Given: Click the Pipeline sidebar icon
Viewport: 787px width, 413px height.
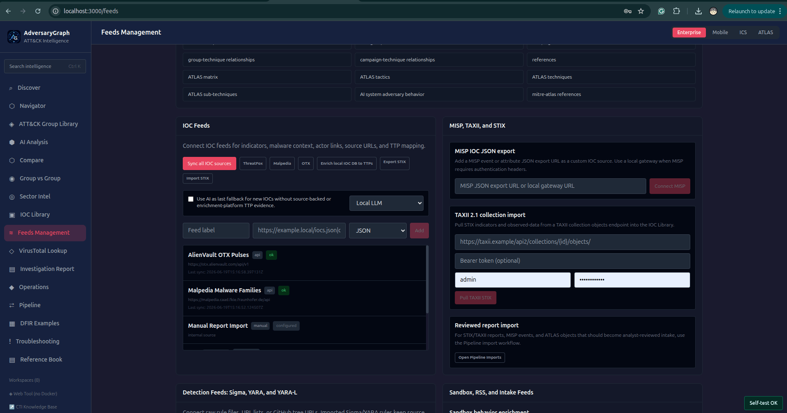Looking at the screenshot, I should click(x=12, y=306).
